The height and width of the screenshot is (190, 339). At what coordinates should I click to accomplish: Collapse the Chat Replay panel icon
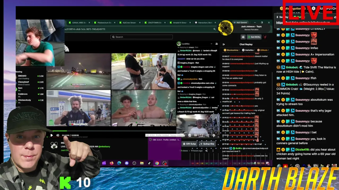pyautogui.click(x=224, y=44)
